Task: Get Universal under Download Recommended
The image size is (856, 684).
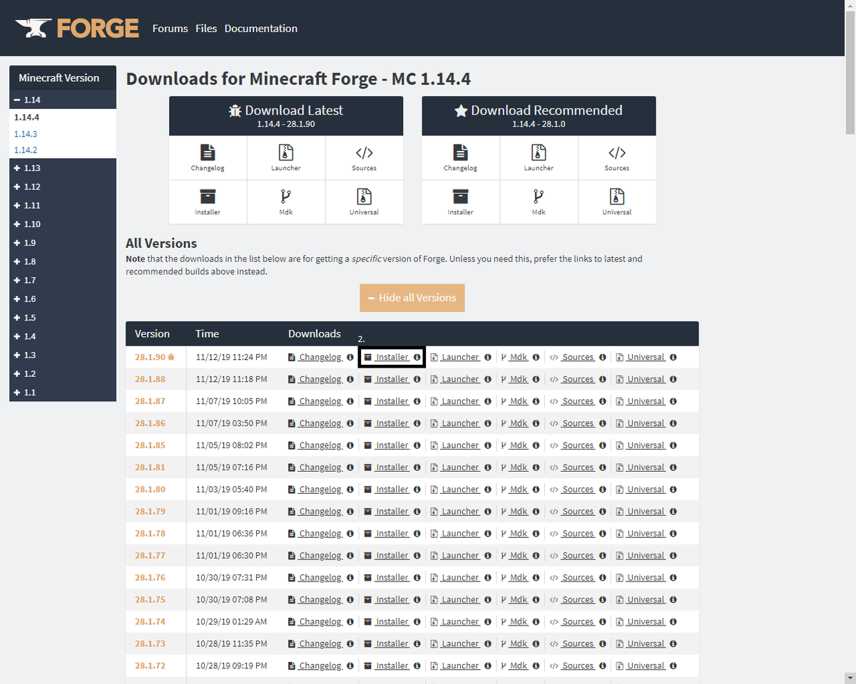Action: [x=617, y=202]
